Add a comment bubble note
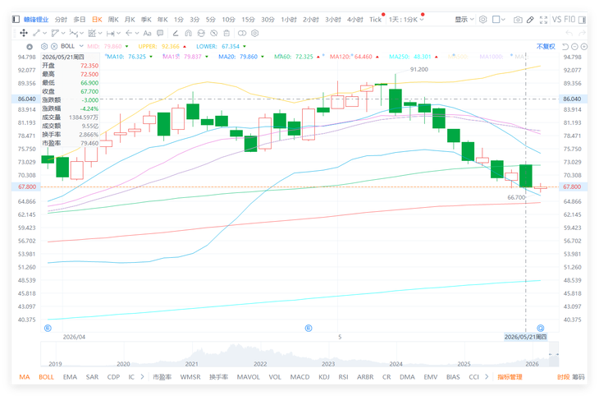This screenshot has width=599, height=396. [160, 34]
